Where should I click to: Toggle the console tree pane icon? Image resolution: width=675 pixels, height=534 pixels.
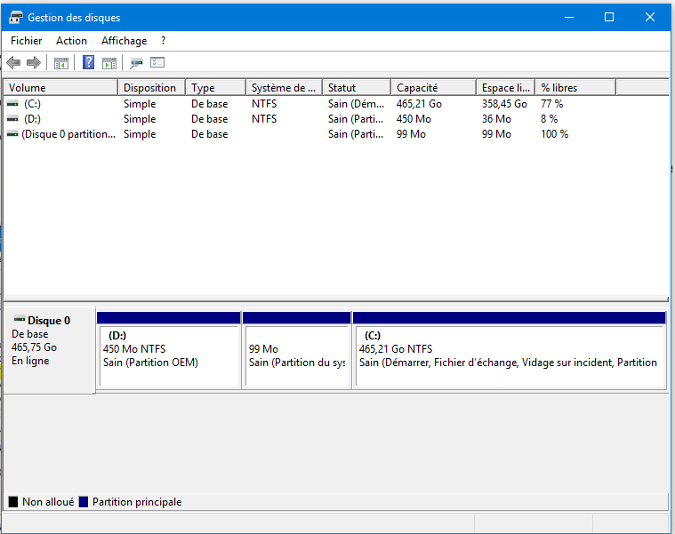pos(61,62)
